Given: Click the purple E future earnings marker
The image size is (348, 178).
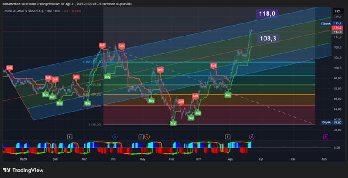Looking at the screenshot, I should [x=326, y=137].
